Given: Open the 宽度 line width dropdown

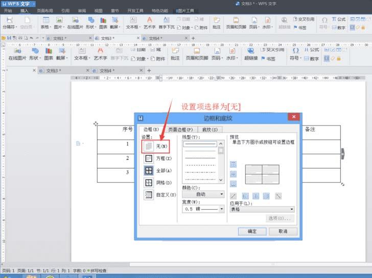Looking at the screenshot, I should pos(203,209).
